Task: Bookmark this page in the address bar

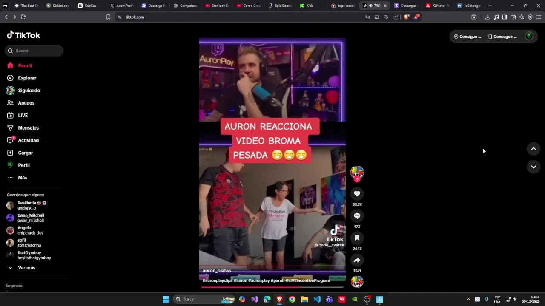Action: (108, 17)
